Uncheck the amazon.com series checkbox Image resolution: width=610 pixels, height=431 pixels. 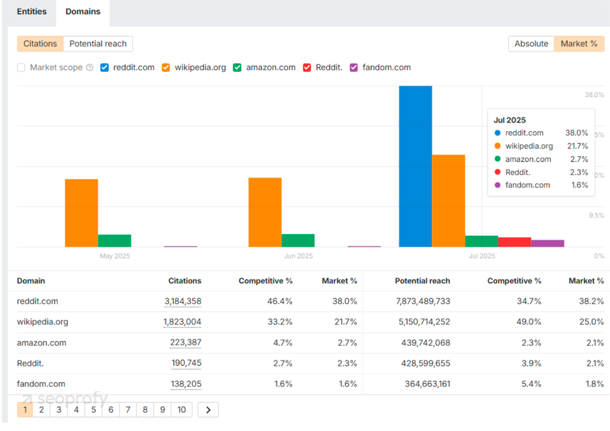tap(237, 68)
